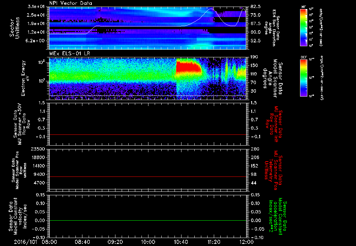Click the green constant velocity line
This screenshot has width=356, height=246.
(148, 221)
